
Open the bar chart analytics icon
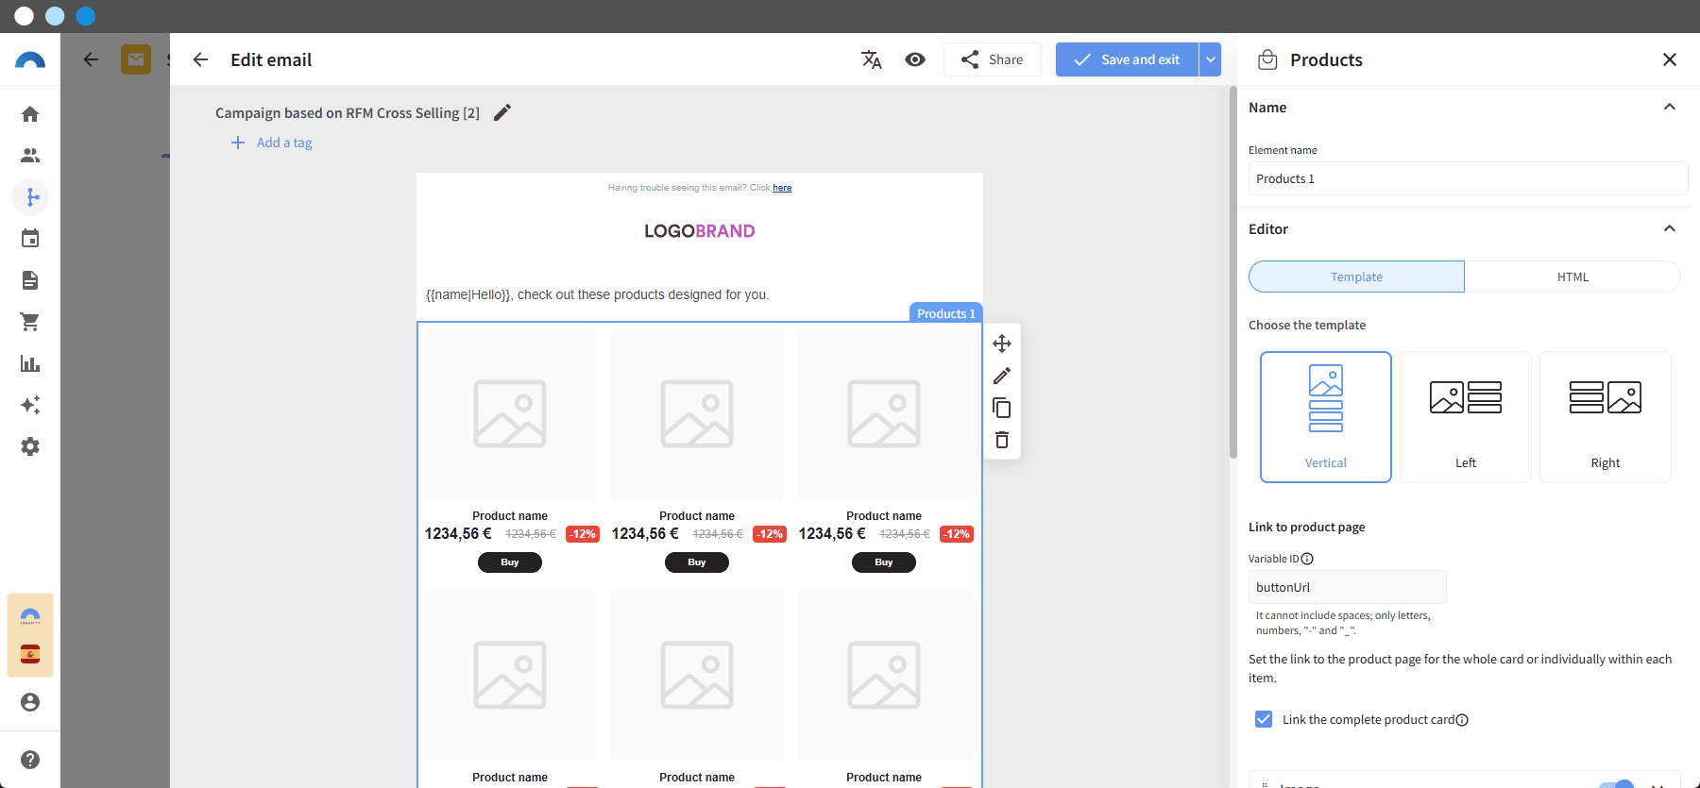click(x=30, y=363)
